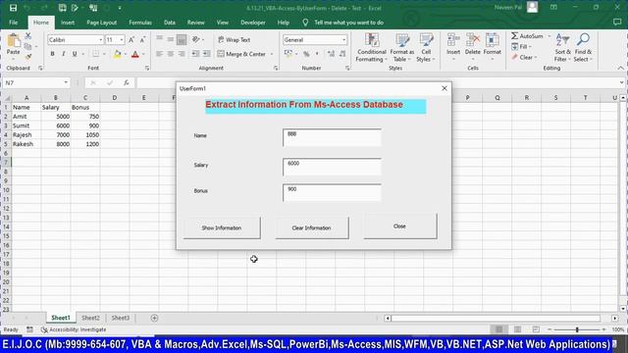The image size is (628, 353).
Task: Switch to the Sheet3 tab
Action: tap(120, 318)
